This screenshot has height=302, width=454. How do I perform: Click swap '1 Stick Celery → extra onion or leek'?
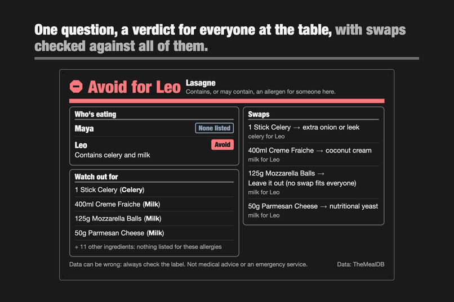(x=304, y=127)
